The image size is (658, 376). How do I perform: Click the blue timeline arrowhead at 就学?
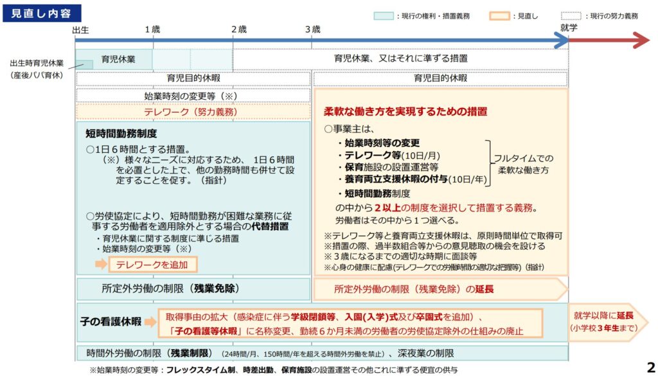coord(561,41)
